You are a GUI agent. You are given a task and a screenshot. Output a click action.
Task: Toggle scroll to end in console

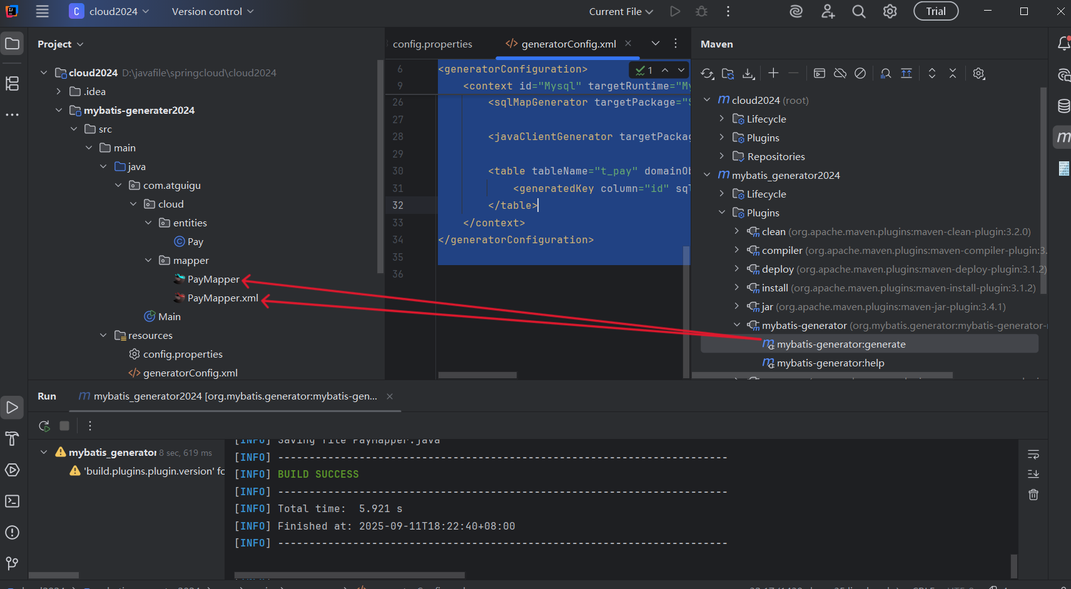point(1033,474)
